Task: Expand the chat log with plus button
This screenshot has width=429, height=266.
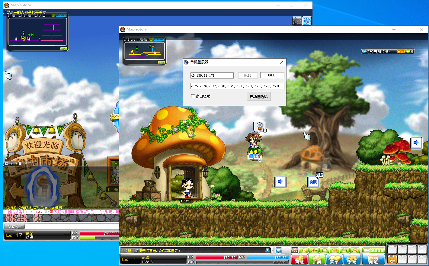Action: point(267,250)
